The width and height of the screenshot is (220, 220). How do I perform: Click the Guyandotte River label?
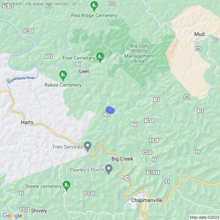(21, 80)
